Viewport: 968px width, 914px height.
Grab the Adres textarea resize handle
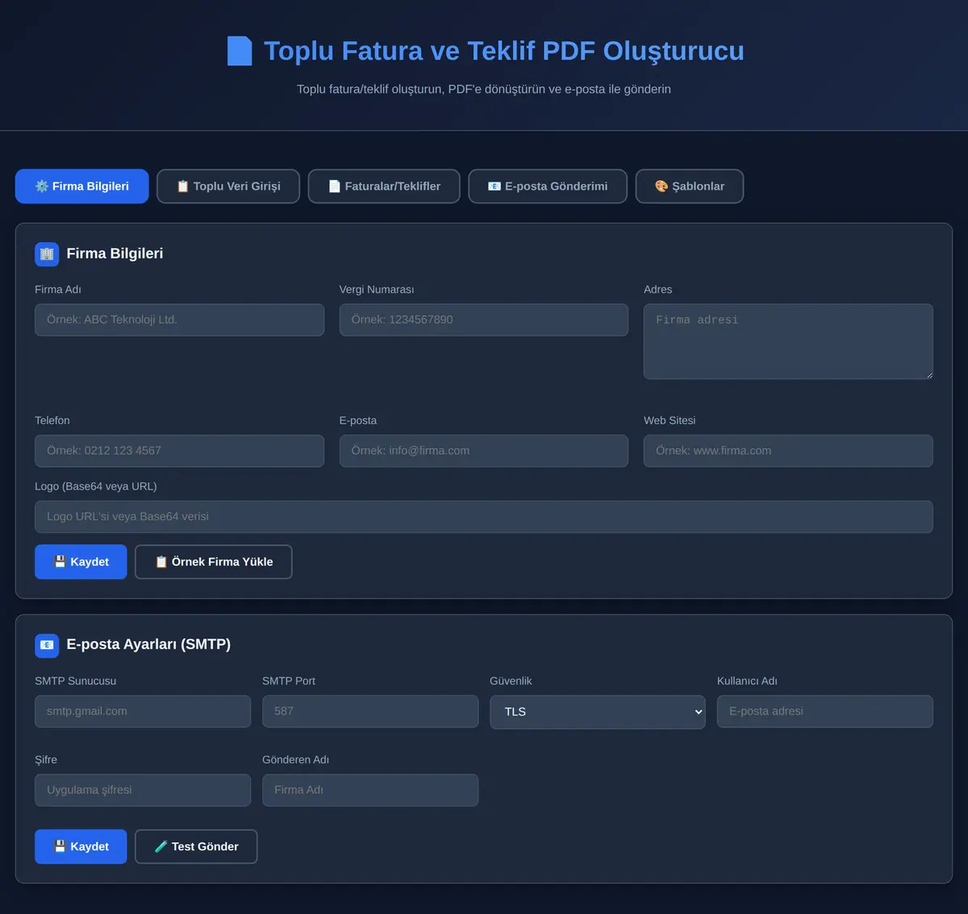928,375
